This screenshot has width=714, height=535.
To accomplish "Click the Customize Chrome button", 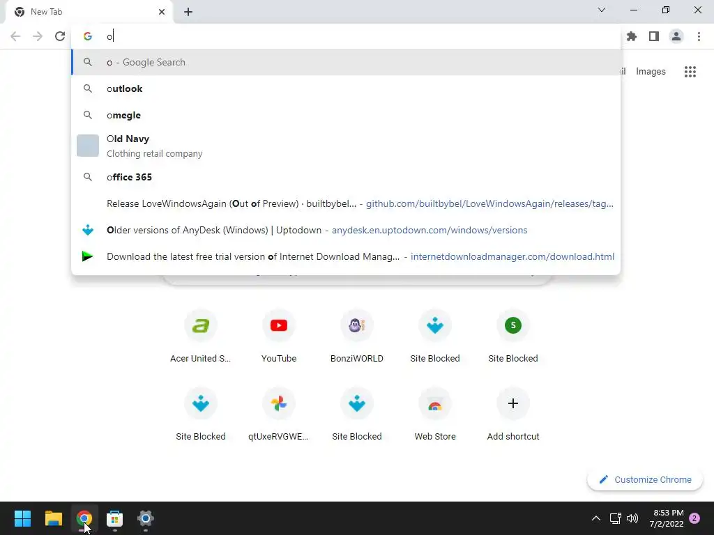I will (x=645, y=479).
